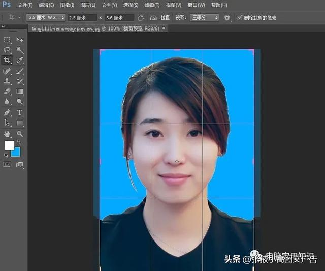The width and height of the screenshot is (325, 271).
Task: Toggle Quick Mask mode
Action: [7, 165]
